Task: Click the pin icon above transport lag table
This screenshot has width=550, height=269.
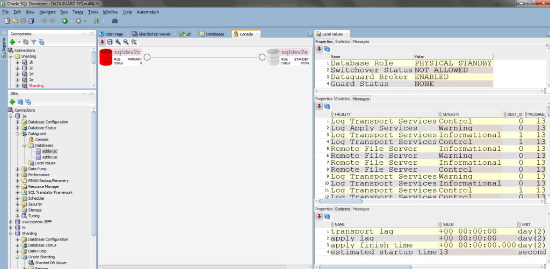Action: (319, 216)
